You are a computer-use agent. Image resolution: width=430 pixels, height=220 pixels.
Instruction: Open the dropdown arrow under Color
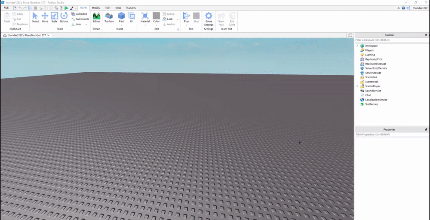(x=157, y=25)
